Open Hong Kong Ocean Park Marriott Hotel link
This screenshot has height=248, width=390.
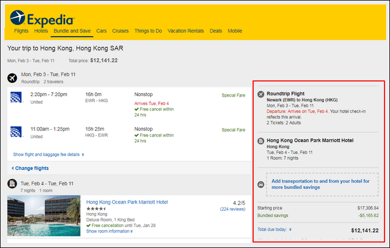(127, 202)
